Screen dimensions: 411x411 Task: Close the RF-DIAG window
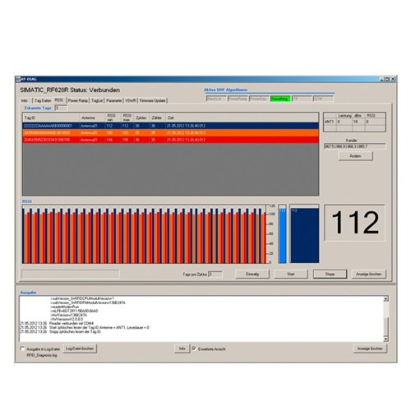pyautogui.click(x=393, y=79)
